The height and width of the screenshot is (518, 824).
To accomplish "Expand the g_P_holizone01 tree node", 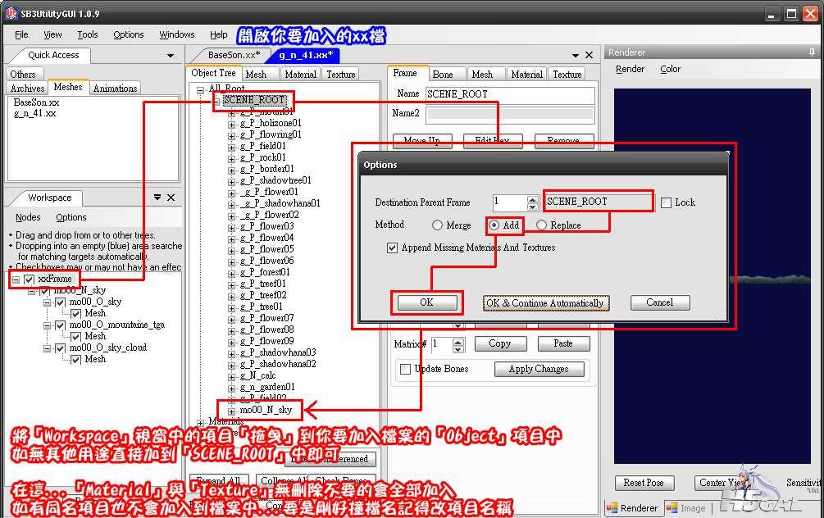I will [231, 124].
